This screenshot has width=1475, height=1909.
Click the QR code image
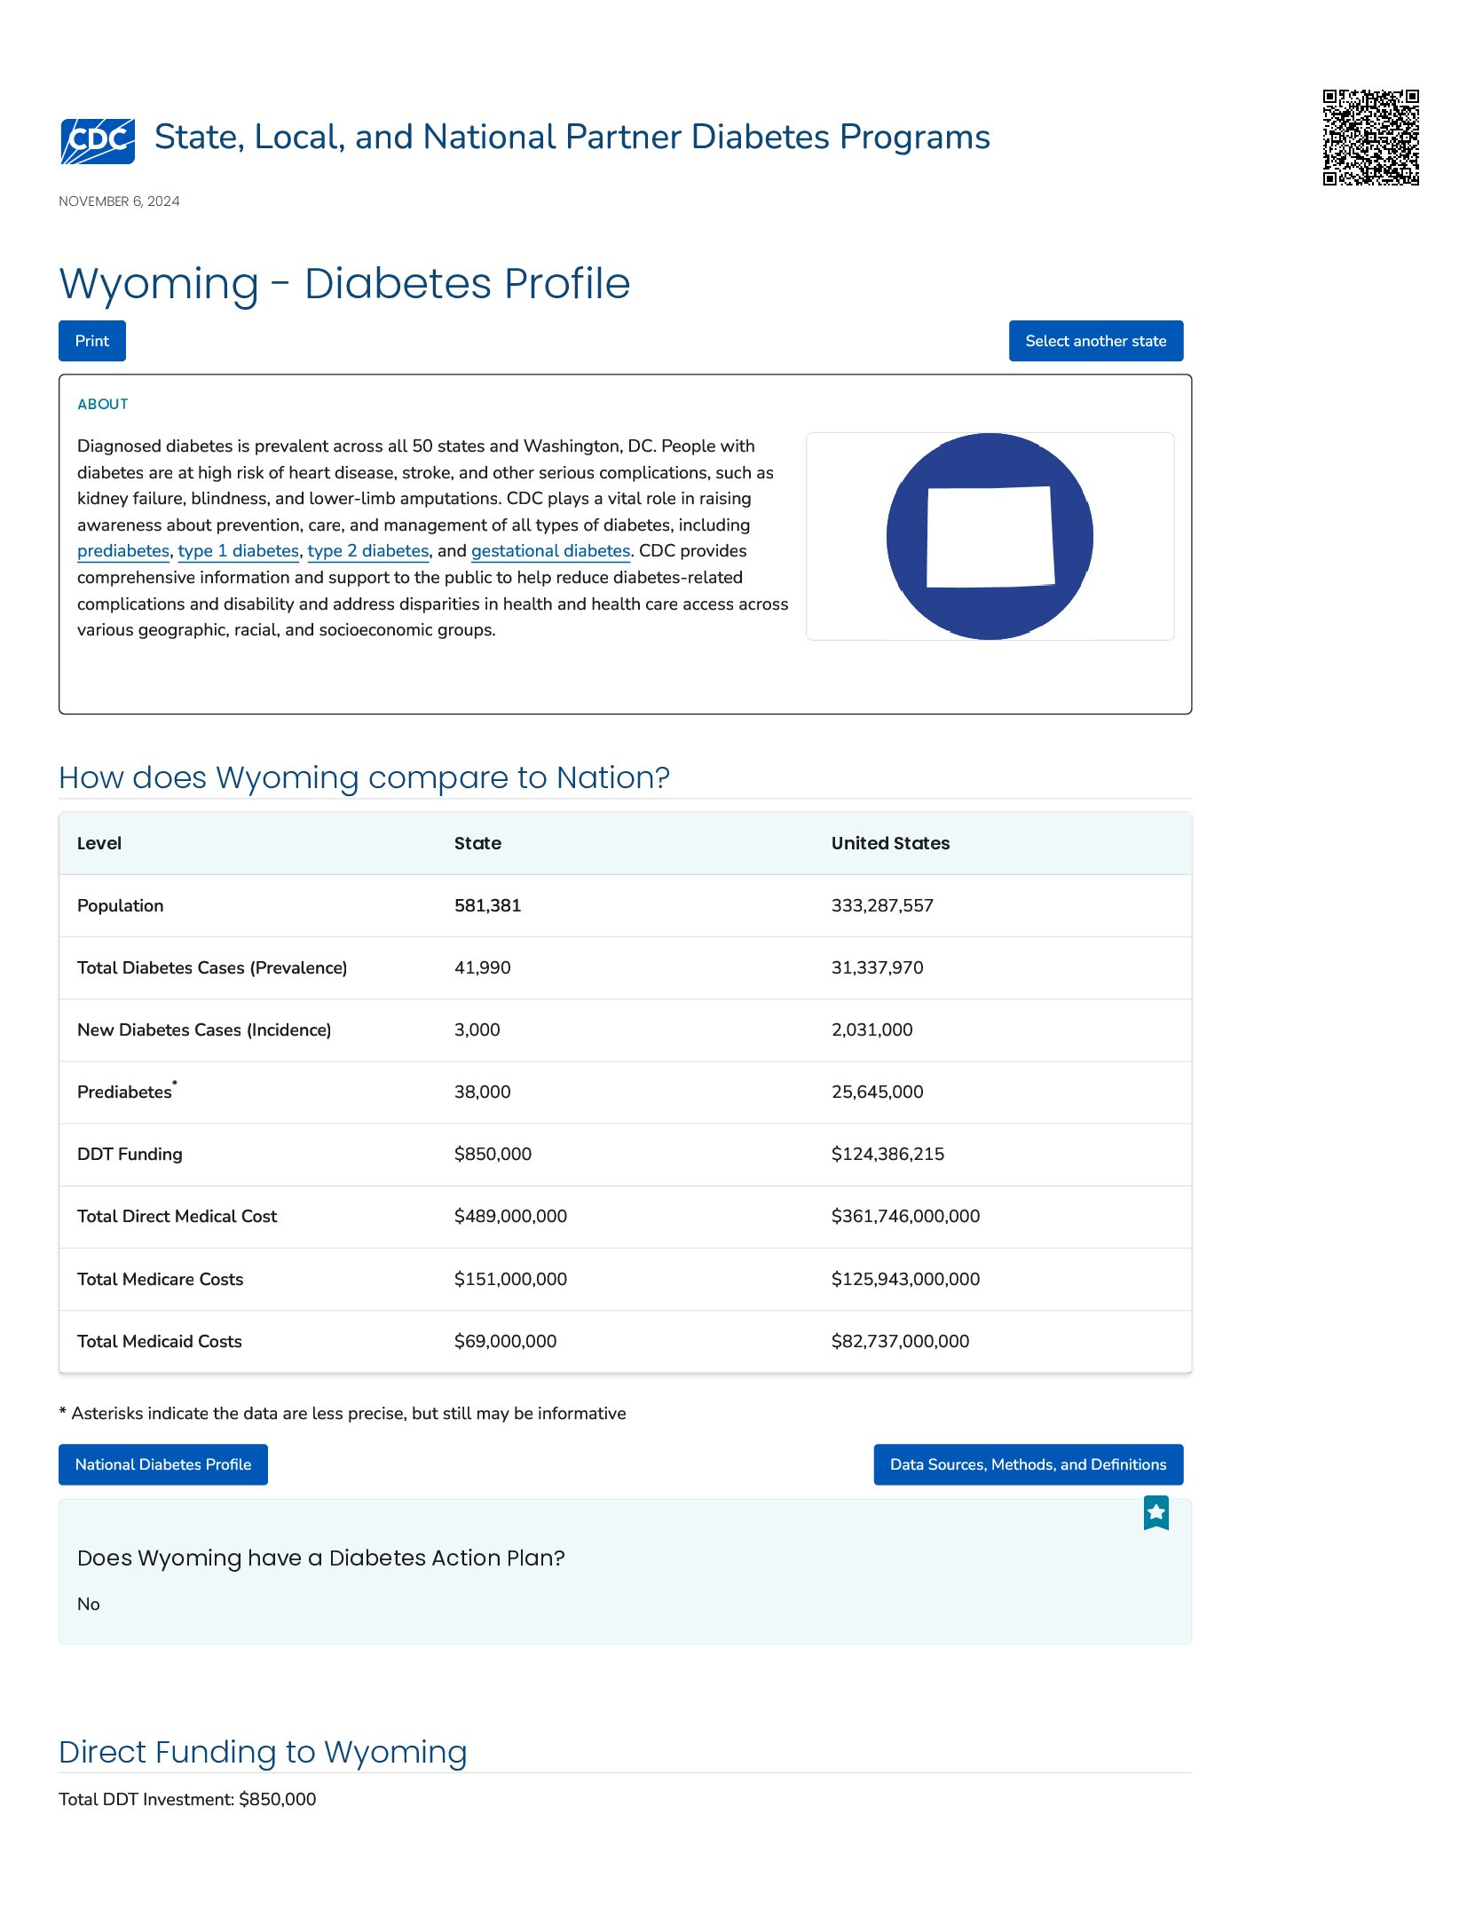pos(1370,138)
